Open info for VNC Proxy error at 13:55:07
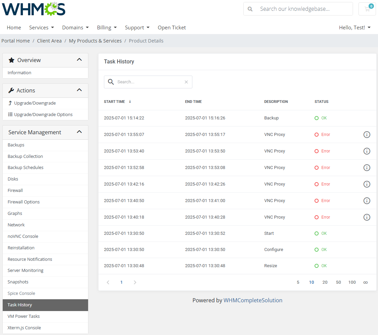 pos(367,135)
